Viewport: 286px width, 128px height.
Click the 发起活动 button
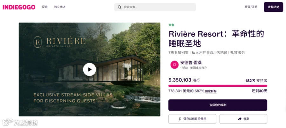[x=273, y=7]
